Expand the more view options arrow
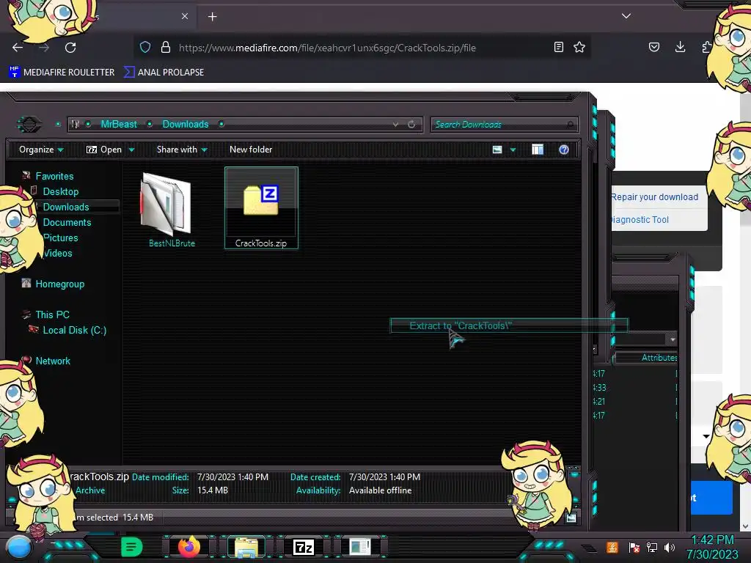751x563 pixels. (x=513, y=150)
